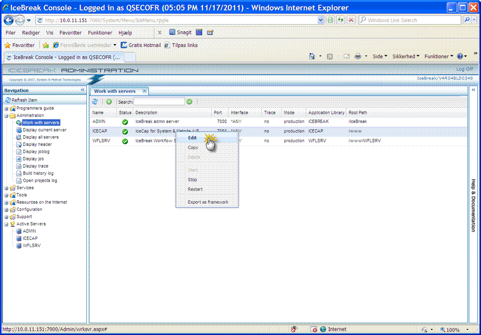This screenshot has height=335, width=481.
Task: Collapse the Active Servers tree node
Action: [x=6, y=225]
